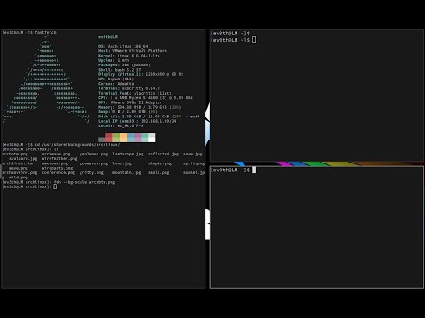Select the 'Disk (/)' usage line

point(149,117)
